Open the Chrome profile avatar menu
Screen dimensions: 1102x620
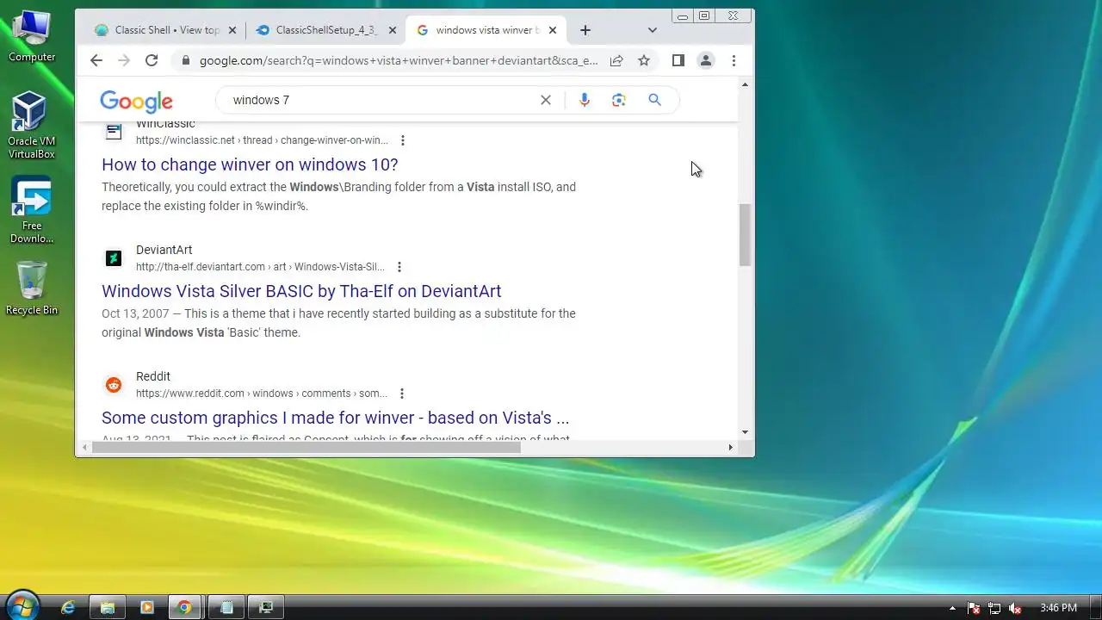pos(706,60)
